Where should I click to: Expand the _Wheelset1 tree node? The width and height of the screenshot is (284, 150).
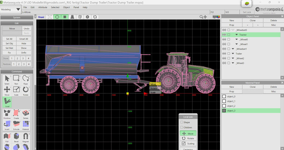[233, 49]
